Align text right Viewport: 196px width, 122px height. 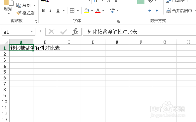[141, 11]
